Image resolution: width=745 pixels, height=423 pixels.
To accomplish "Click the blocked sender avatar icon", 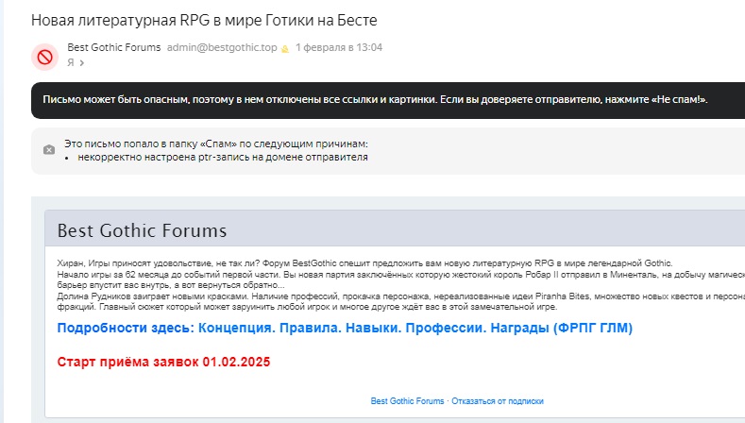I will click(44, 57).
